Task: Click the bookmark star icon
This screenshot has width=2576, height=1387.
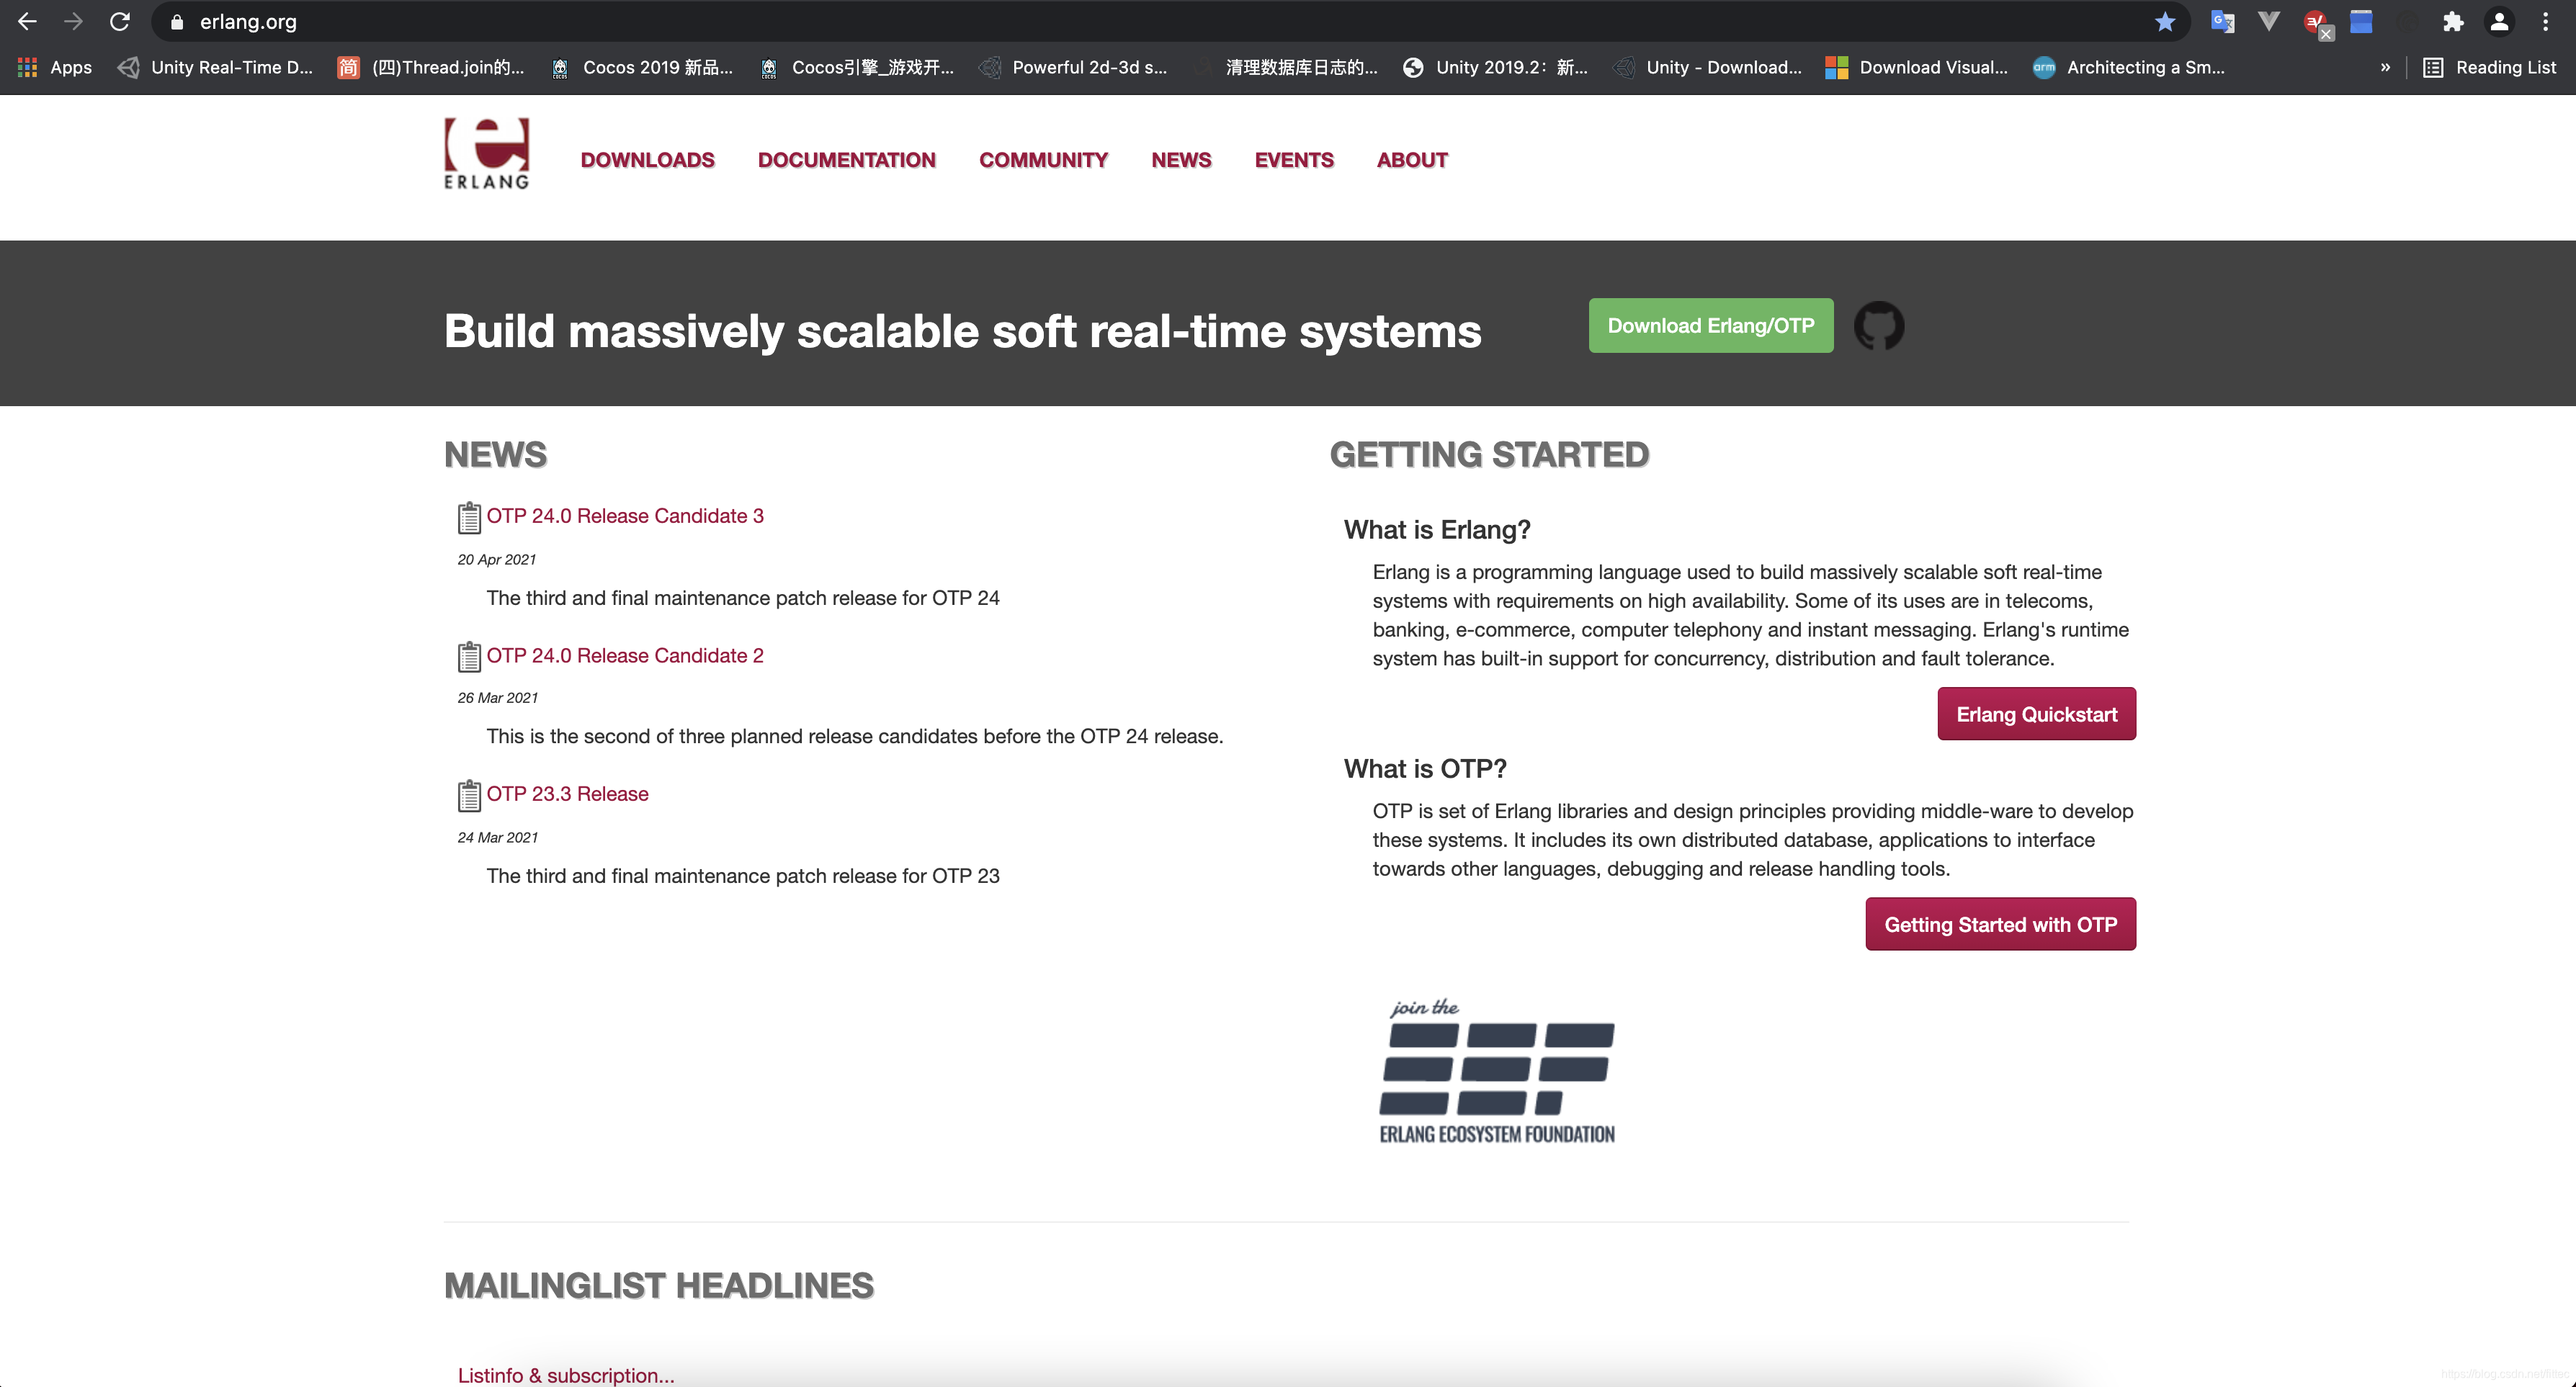Action: 2165,21
